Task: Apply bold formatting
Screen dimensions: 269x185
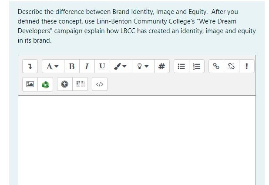Action: tap(72, 66)
